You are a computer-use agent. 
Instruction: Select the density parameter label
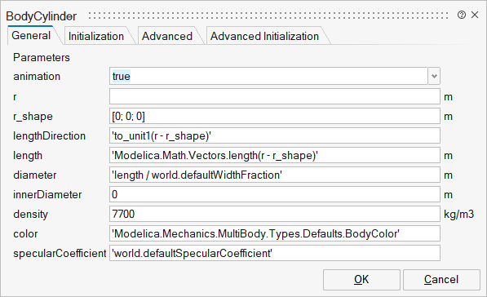[x=30, y=215]
